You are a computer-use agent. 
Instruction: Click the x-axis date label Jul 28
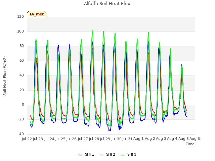click(x=94, y=139)
